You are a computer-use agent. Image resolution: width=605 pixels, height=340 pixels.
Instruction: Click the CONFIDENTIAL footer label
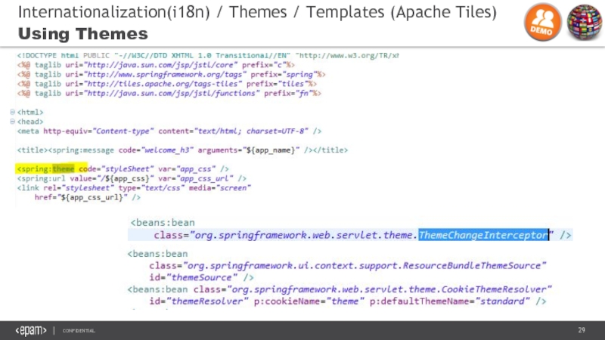tap(79, 331)
